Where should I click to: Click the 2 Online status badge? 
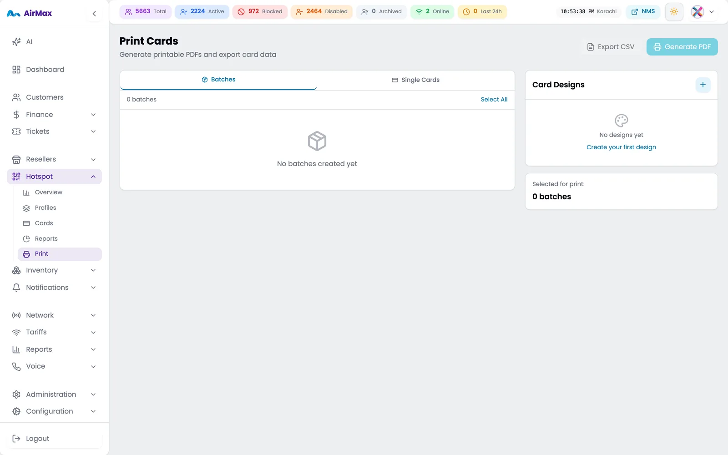[x=432, y=12]
